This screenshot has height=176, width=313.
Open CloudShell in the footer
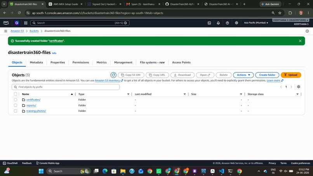coord(10,163)
